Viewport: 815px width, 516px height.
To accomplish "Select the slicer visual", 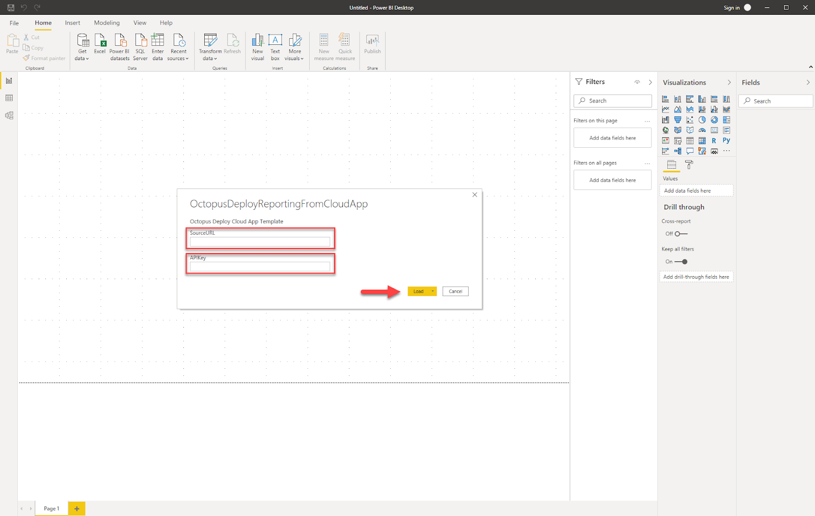I will pos(677,141).
